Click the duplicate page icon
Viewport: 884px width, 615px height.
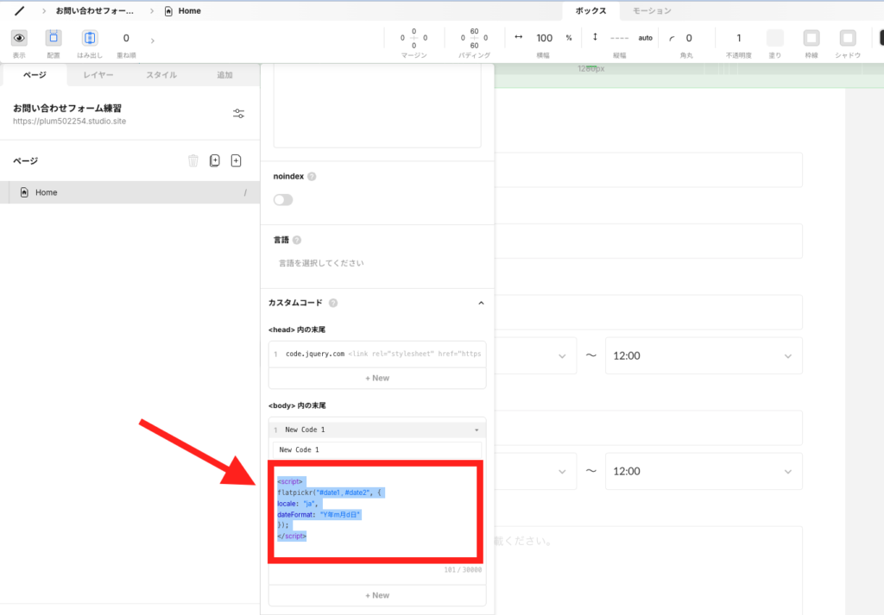[214, 160]
